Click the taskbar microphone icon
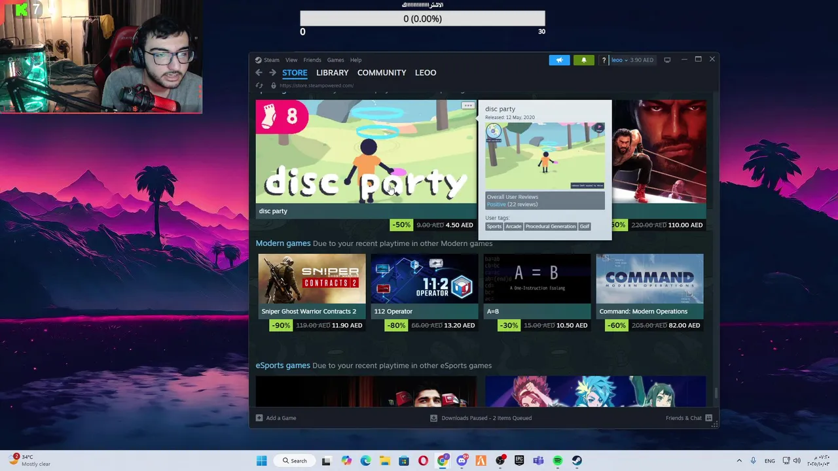838x471 pixels. pos(753,461)
